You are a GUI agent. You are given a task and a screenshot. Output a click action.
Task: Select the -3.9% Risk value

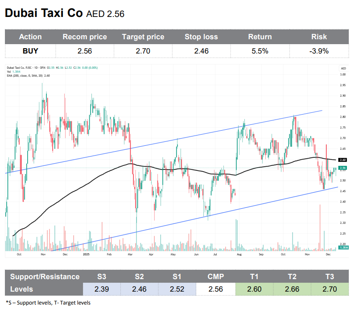[319, 51]
